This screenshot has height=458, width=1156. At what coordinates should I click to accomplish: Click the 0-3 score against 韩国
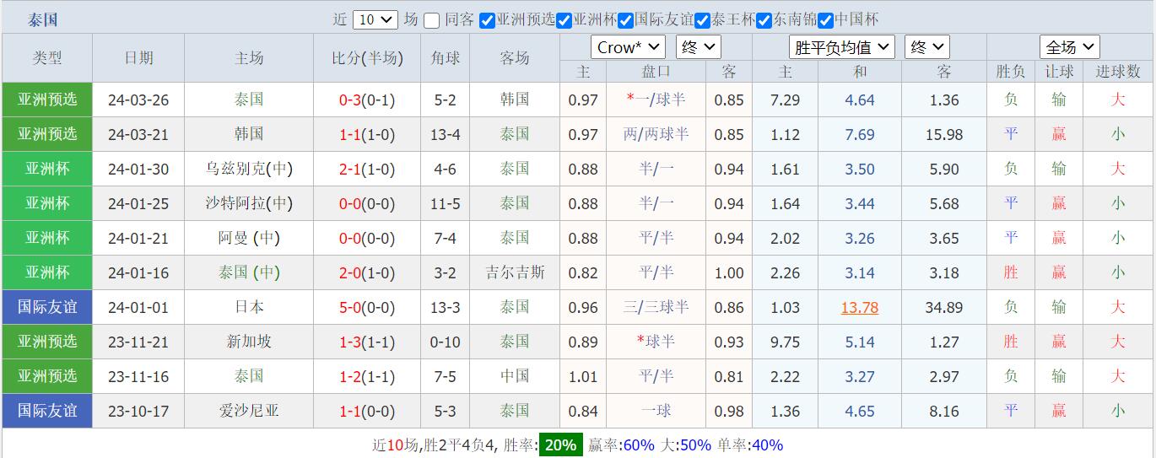349,100
